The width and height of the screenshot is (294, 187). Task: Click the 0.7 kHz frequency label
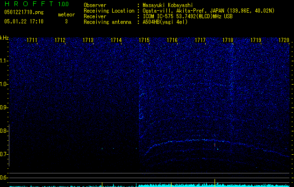(4, 154)
